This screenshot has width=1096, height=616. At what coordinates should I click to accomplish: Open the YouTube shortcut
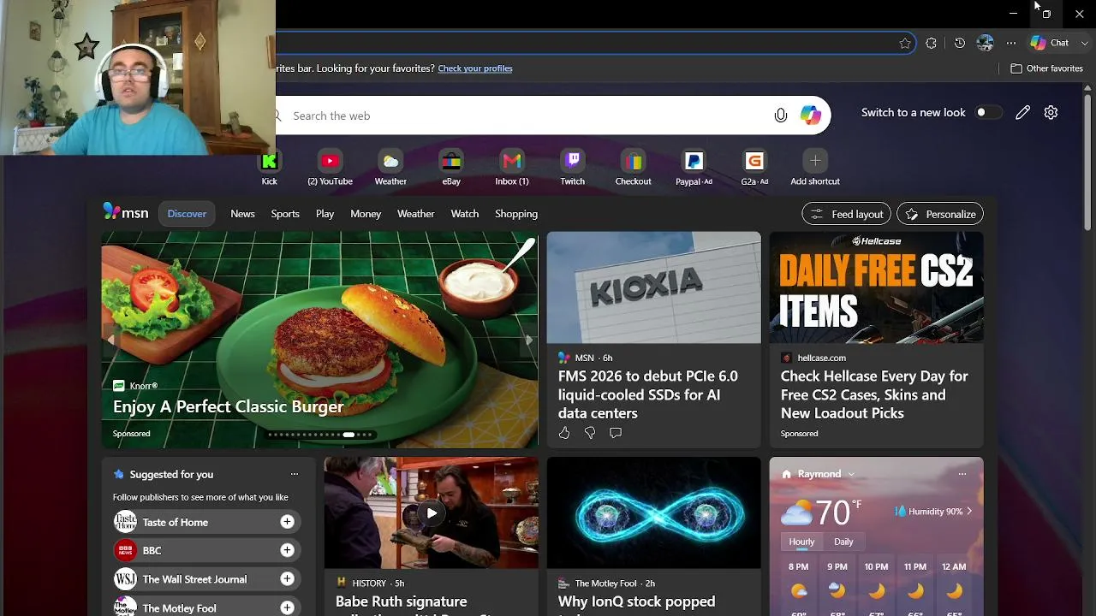(x=330, y=167)
